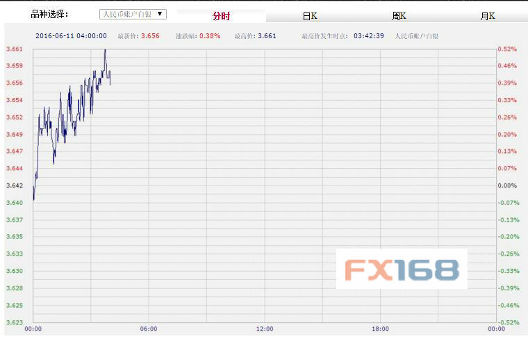Switch to the 周K tab
Image resolution: width=528 pixels, height=339 pixels.
coord(399,16)
